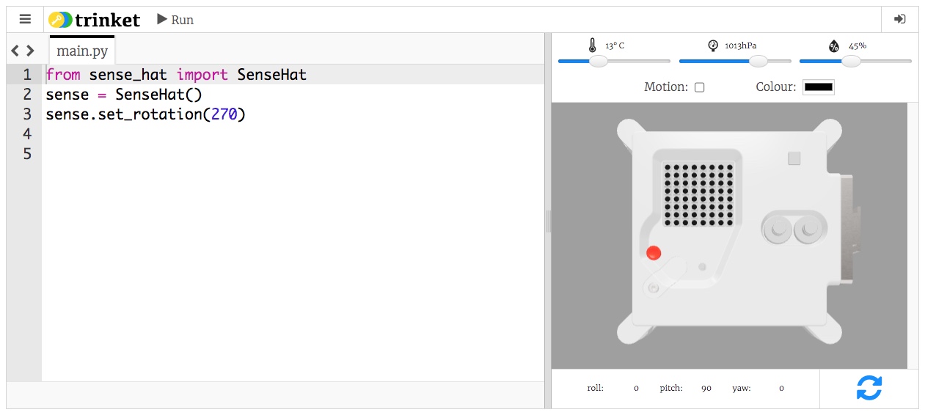Open the hamburger menu
Viewport: 925px width, 415px height.
click(25, 20)
